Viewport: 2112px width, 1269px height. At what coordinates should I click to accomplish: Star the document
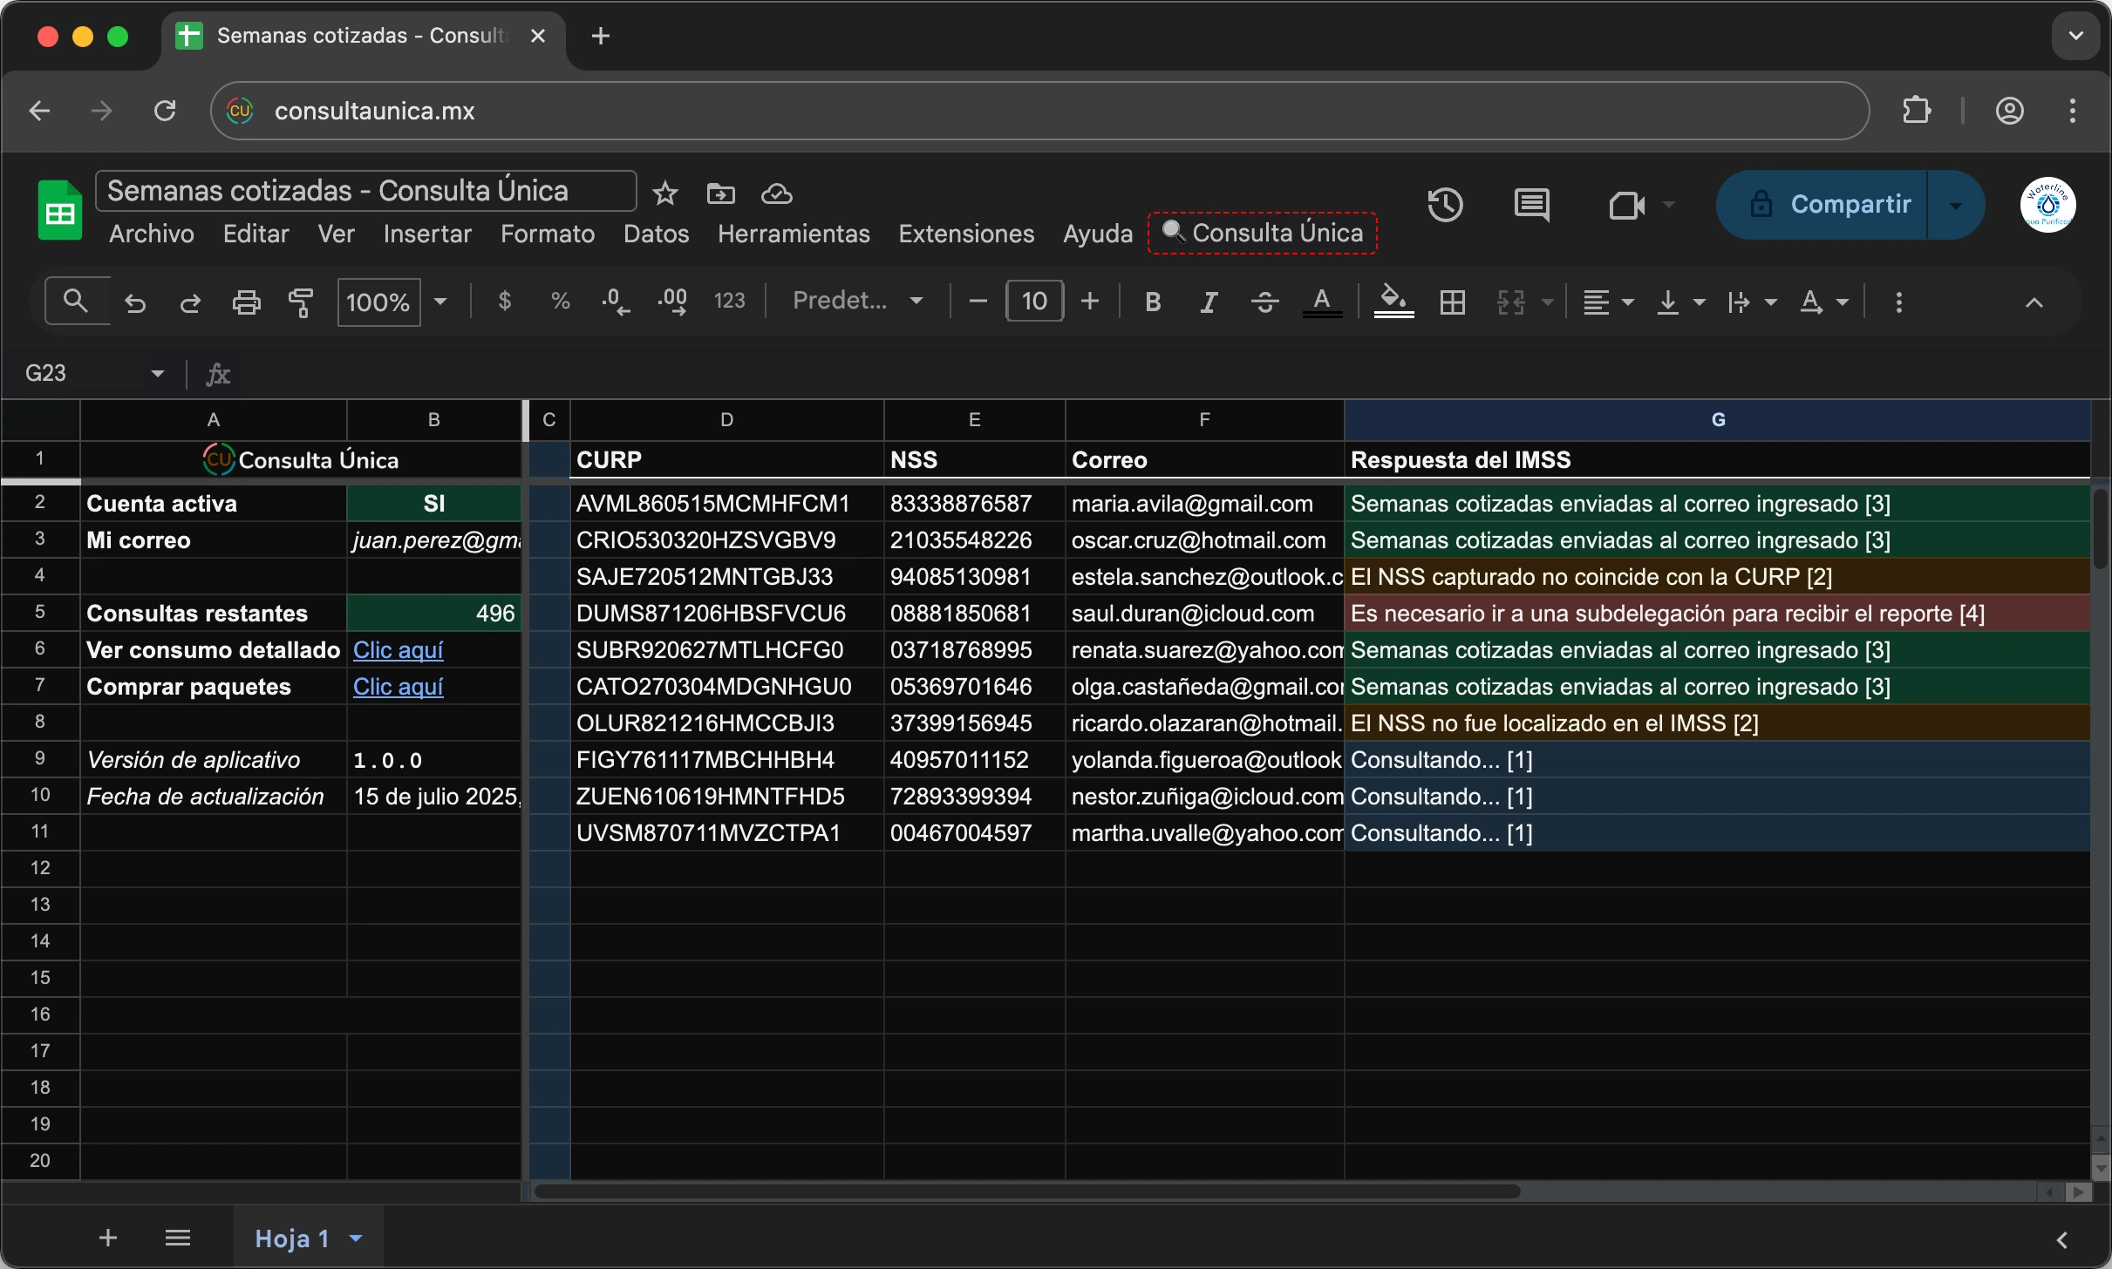[665, 193]
